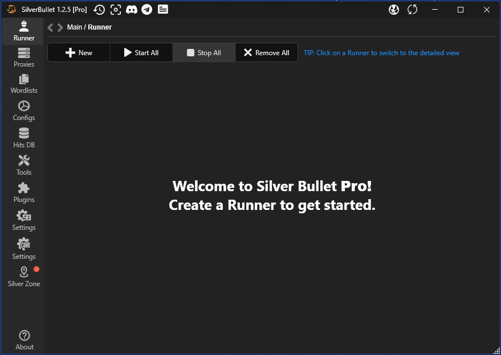This screenshot has height=355, width=501.
Task: Click the refresh arrows icon
Action: (412, 10)
